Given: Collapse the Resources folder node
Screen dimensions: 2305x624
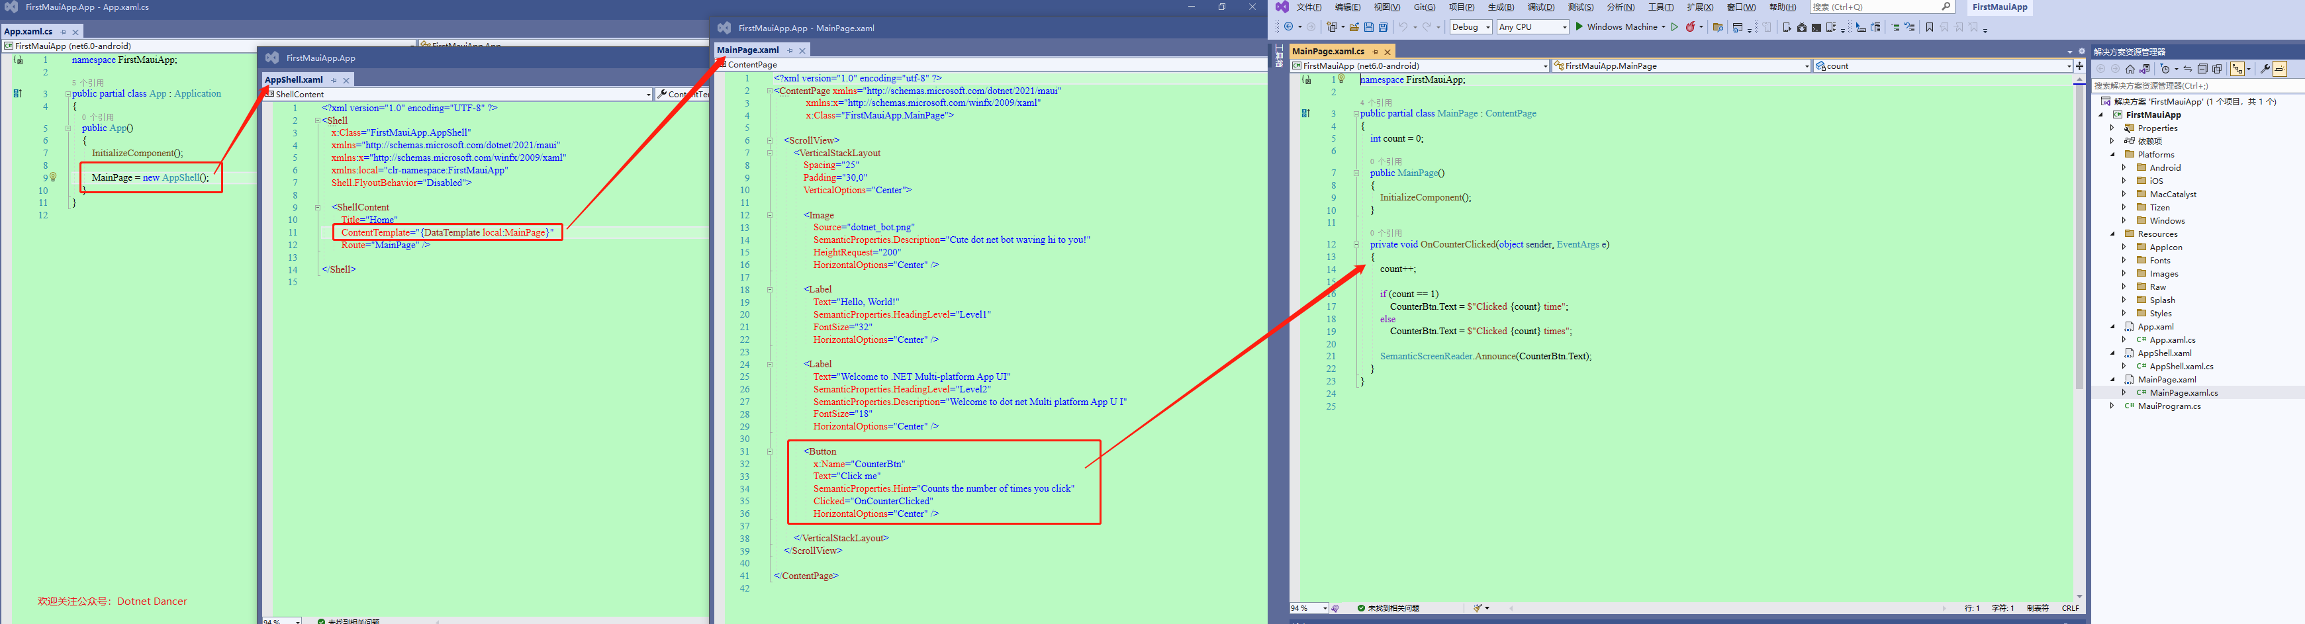Looking at the screenshot, I should point(2112,234).
